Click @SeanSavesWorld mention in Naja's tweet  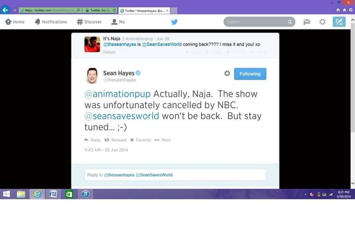[162, 44]
